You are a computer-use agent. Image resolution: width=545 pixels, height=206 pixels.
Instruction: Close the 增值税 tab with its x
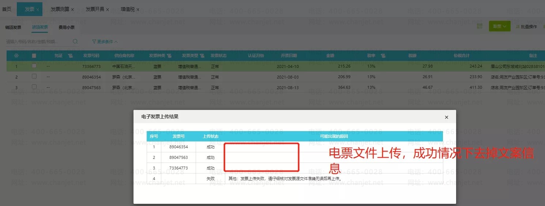tap(138, 9)
